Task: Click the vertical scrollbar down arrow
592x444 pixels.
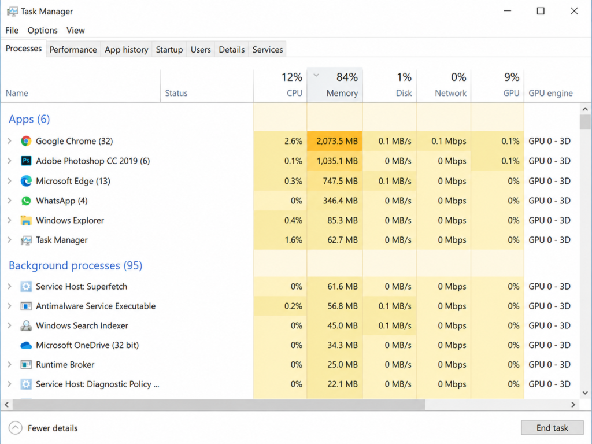Action: [585, 393]
